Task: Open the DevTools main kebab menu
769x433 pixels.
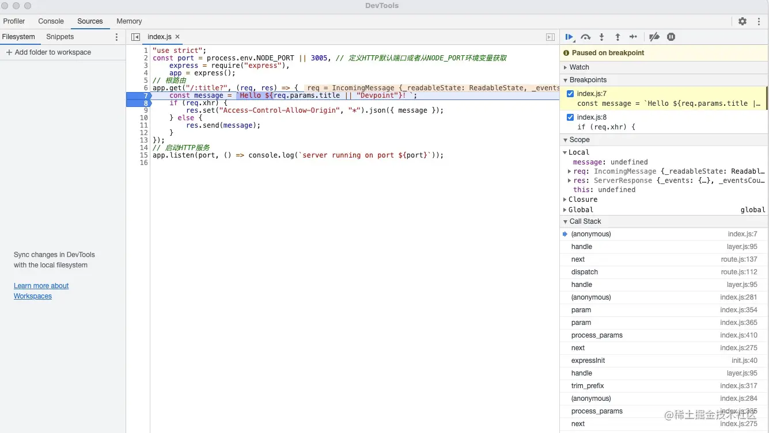Action: tap(759, 21)
